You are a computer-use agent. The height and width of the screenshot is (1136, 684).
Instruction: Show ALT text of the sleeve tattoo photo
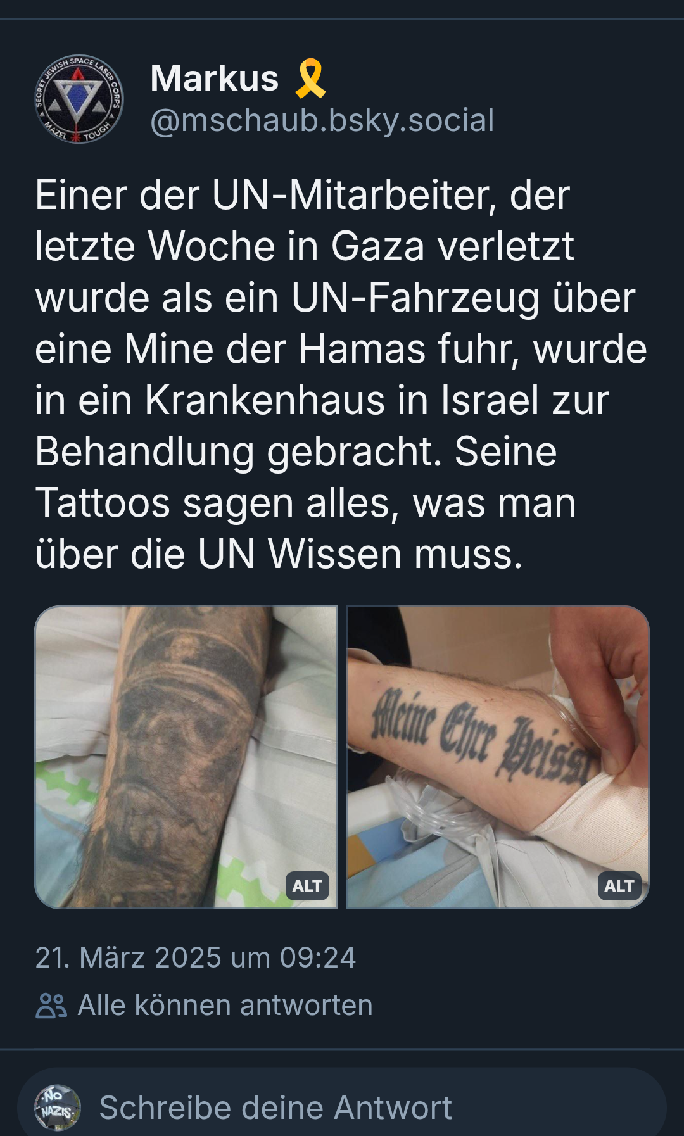coord(307,886)
